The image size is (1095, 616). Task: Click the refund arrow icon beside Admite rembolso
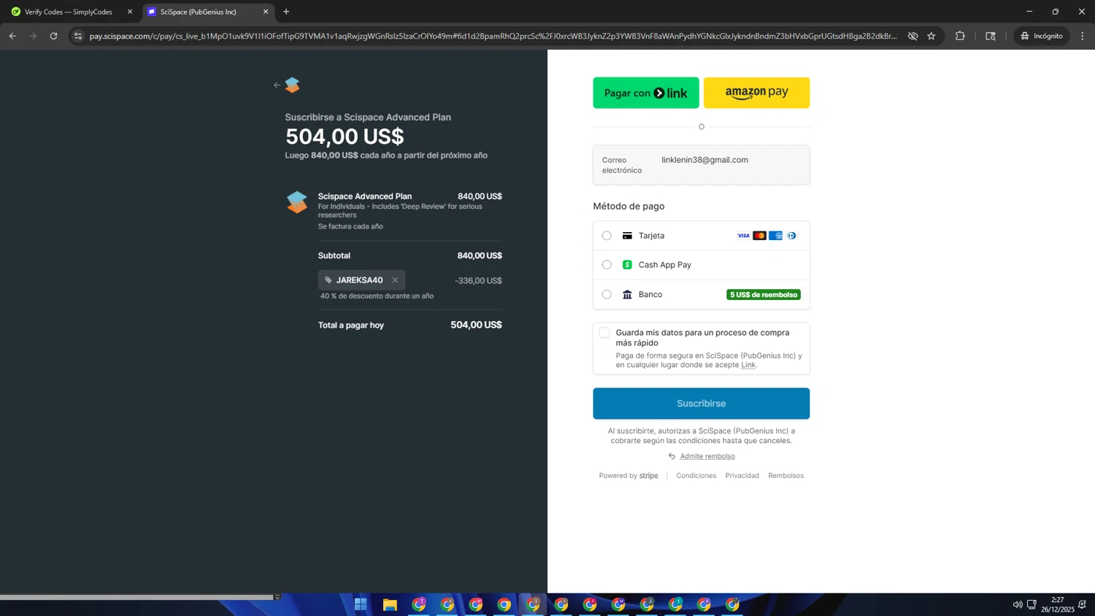pos(672,456)
